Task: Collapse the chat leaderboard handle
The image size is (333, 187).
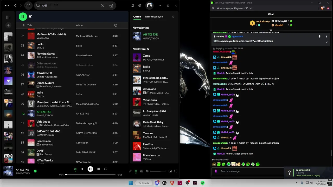Action: coord(271,31)
